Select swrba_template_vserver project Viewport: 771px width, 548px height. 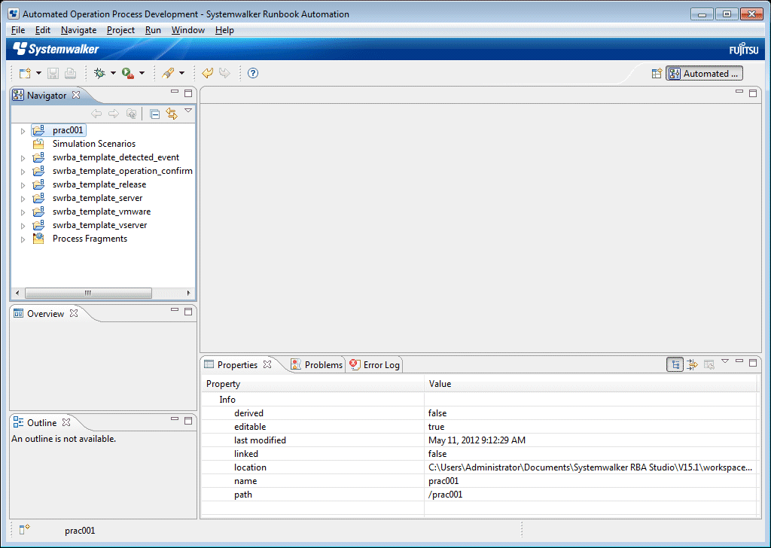tap(100, 225)
